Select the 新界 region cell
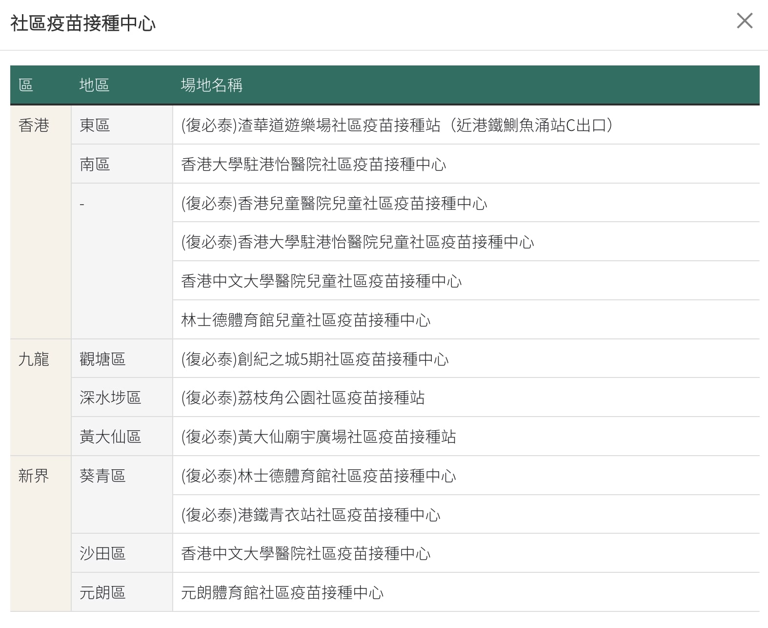 point(40,534)
